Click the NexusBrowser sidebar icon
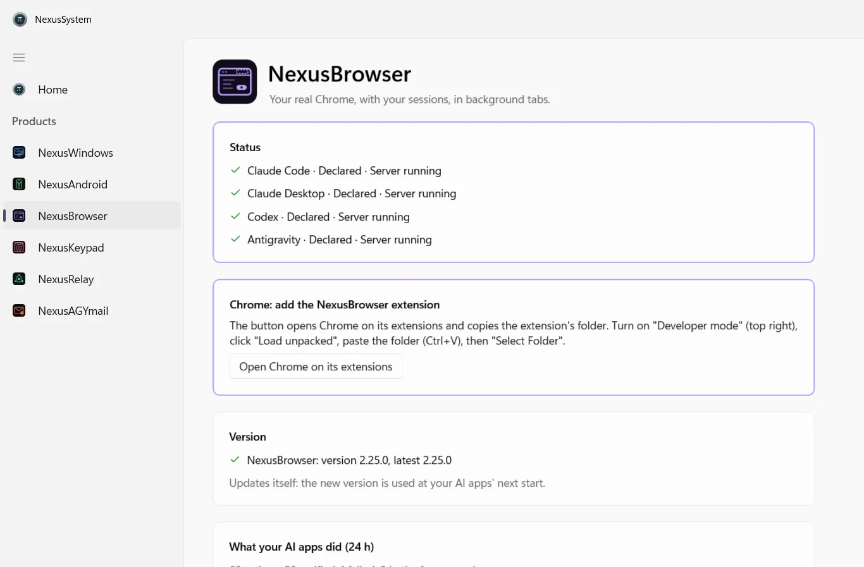Screen dimensions: 864x567 (19, 216)
